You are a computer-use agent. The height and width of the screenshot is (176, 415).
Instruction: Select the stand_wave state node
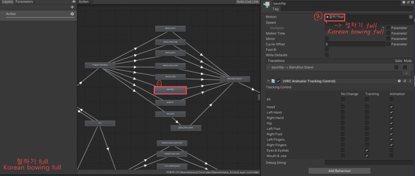170,28
